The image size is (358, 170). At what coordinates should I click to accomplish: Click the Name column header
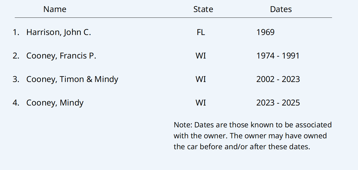point(55,9)
